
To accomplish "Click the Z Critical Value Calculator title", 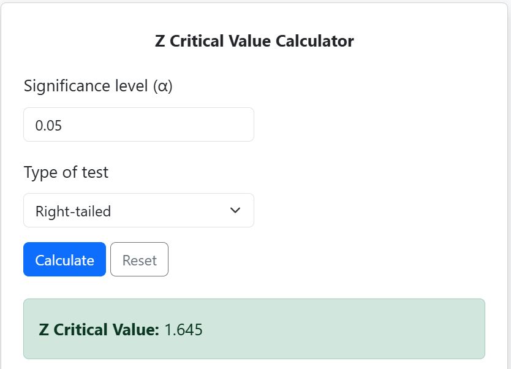I will pos(255,40).
